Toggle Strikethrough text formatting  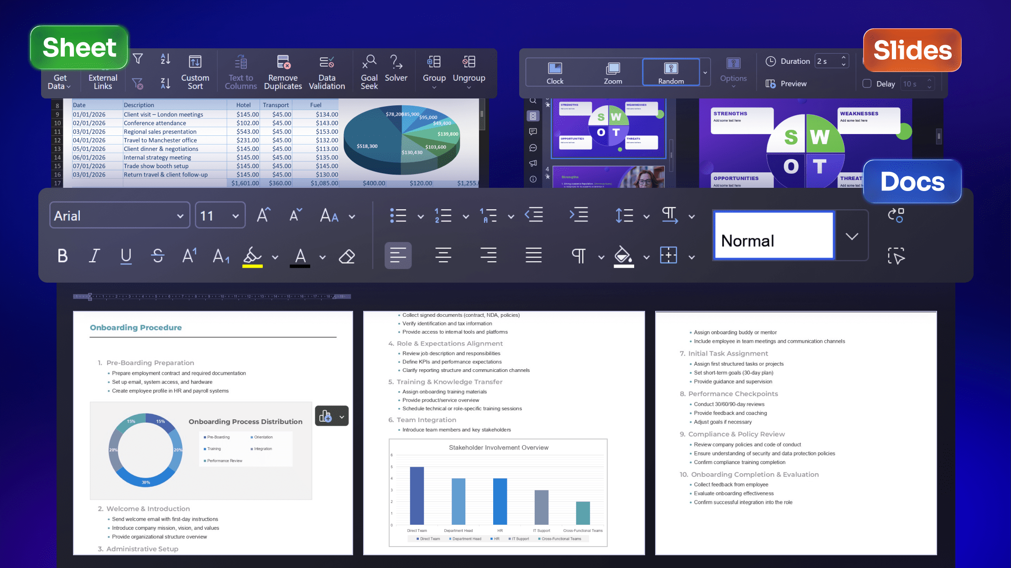tap(158, 256)
